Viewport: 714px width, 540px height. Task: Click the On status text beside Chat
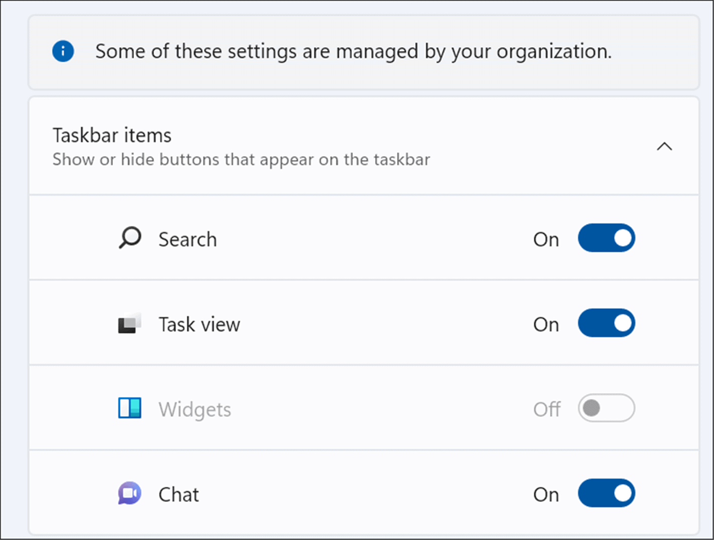(x=546, y=495)
